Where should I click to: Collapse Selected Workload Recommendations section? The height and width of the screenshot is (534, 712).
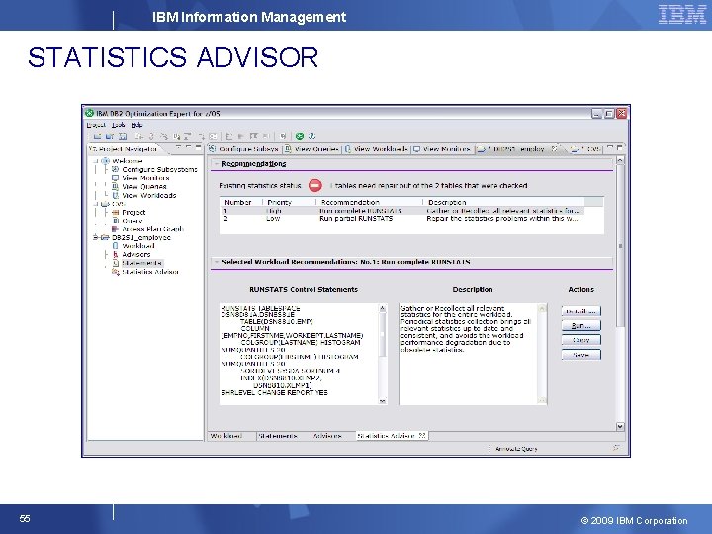[217, 262]
